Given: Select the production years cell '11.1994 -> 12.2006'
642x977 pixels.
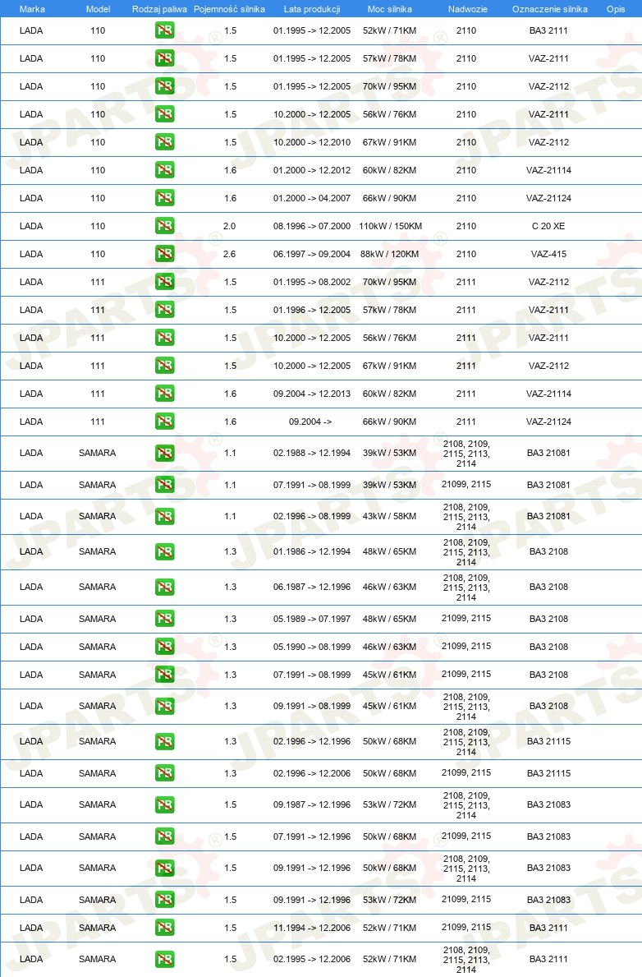Looking at the screenshot, I should click(x=312, y=928).
